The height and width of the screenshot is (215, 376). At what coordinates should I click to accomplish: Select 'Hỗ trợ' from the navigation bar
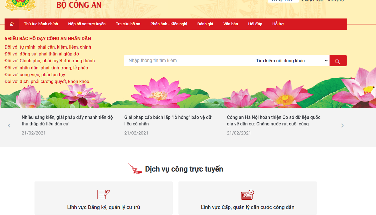pyautogui.click(x=277, y=24)
